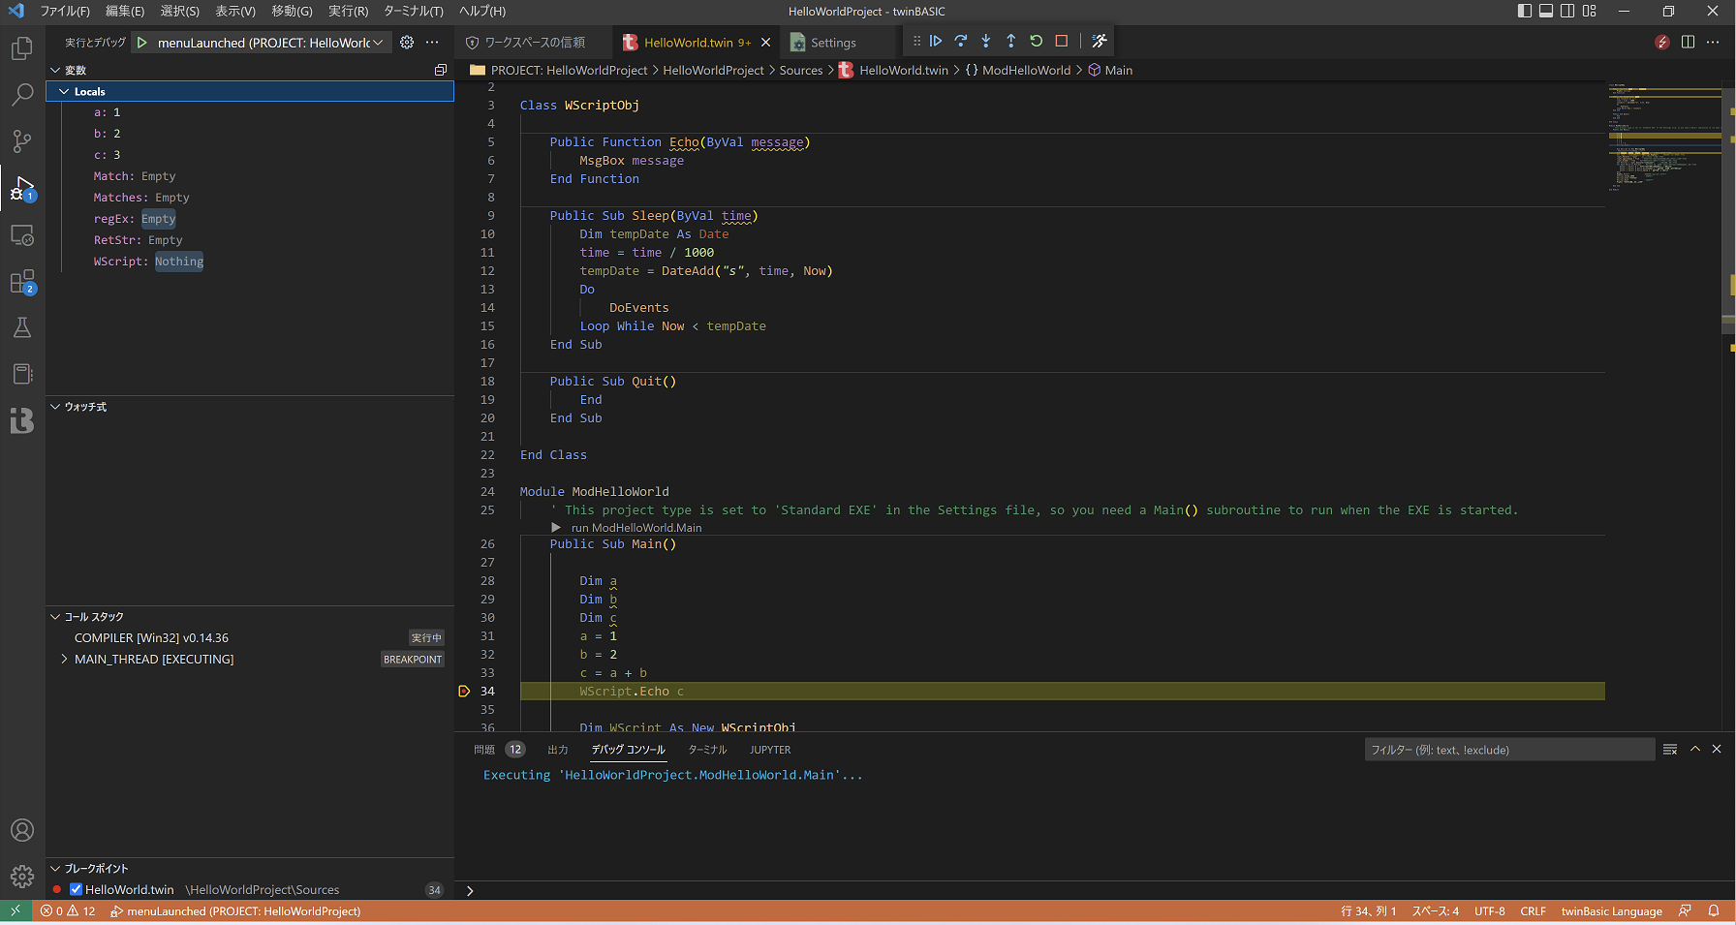The height and width of the screenshot is (925, 1736).
Task: Toggle the breakpoint marker on line 34
Action: [x=464, y=691]
